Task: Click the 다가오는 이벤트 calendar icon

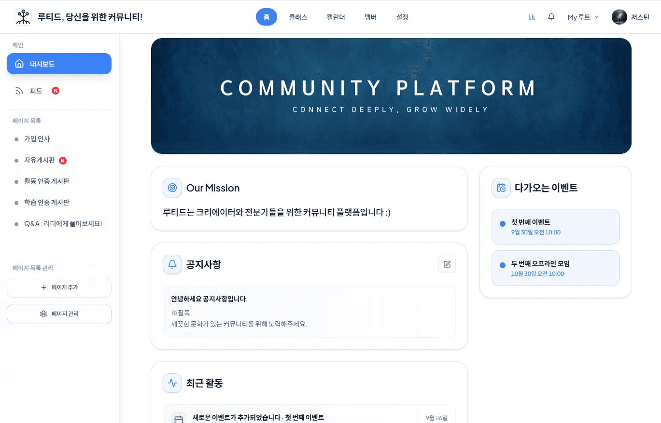Action: [501, 188]
